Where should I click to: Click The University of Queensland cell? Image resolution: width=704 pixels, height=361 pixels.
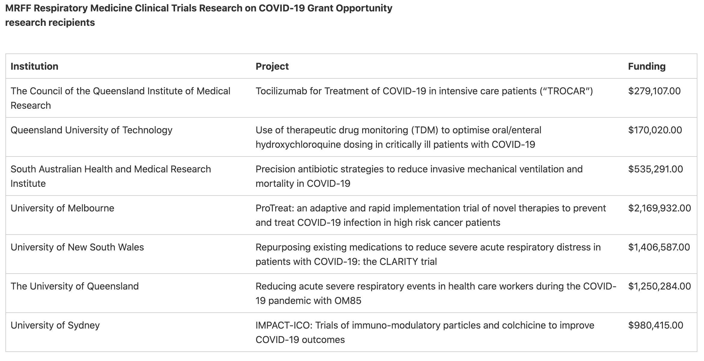click(x=75, y=286)
